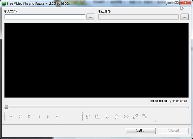193x139 pixels.
Task: Open the 选项... options button
Action: pyautogui.click(x=141, y=131)
